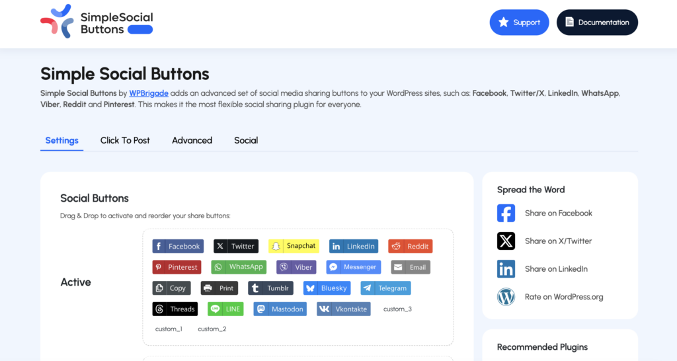Switch to the Click To Post tab
Image resolution: width=677 pixels, height=361 pixels.
[x=125, y=140]
